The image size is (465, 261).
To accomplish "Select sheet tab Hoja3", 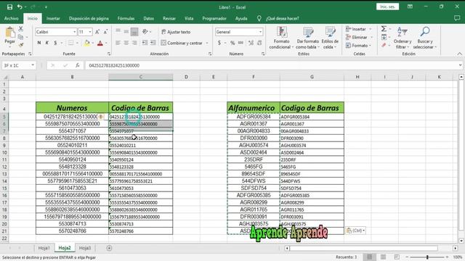I will (x=85, y=248).
